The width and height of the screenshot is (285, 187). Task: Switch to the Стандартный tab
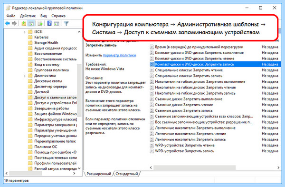(127, 174)
